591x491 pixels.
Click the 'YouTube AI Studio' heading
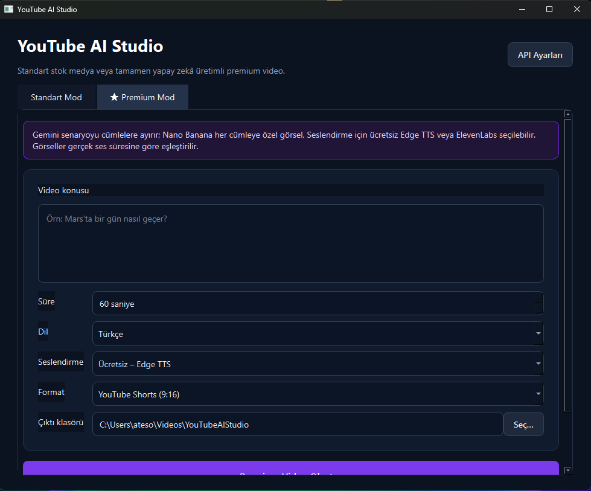click(91, 46)
